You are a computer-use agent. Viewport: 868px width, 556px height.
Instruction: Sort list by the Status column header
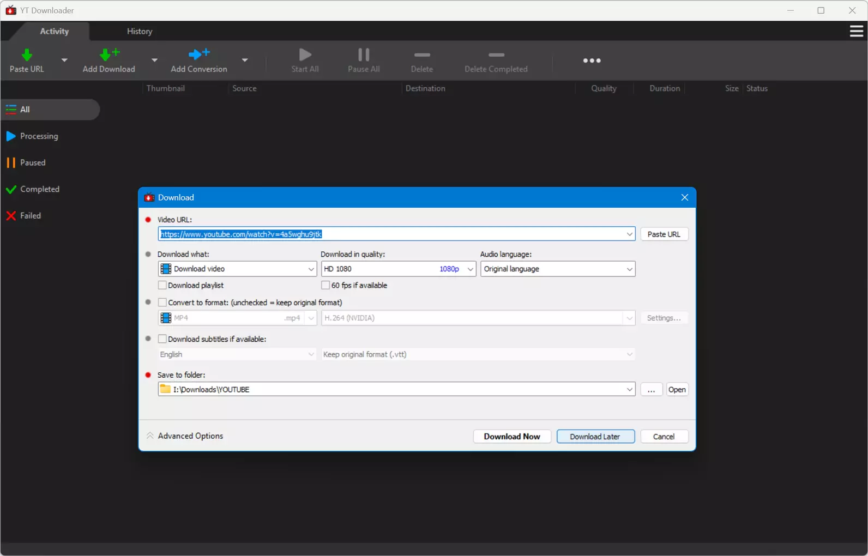[757, 88]
